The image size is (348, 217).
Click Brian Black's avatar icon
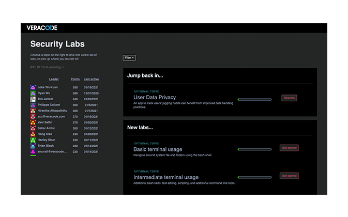(33, 146)
